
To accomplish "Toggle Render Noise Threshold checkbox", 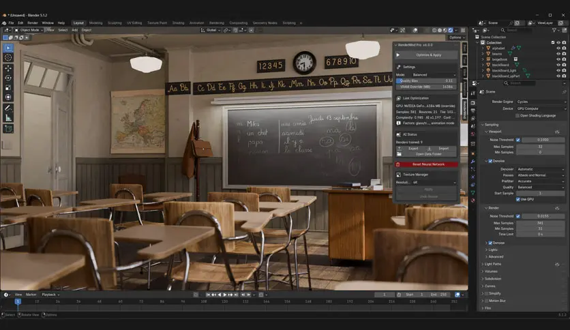I will pos(518,216).
